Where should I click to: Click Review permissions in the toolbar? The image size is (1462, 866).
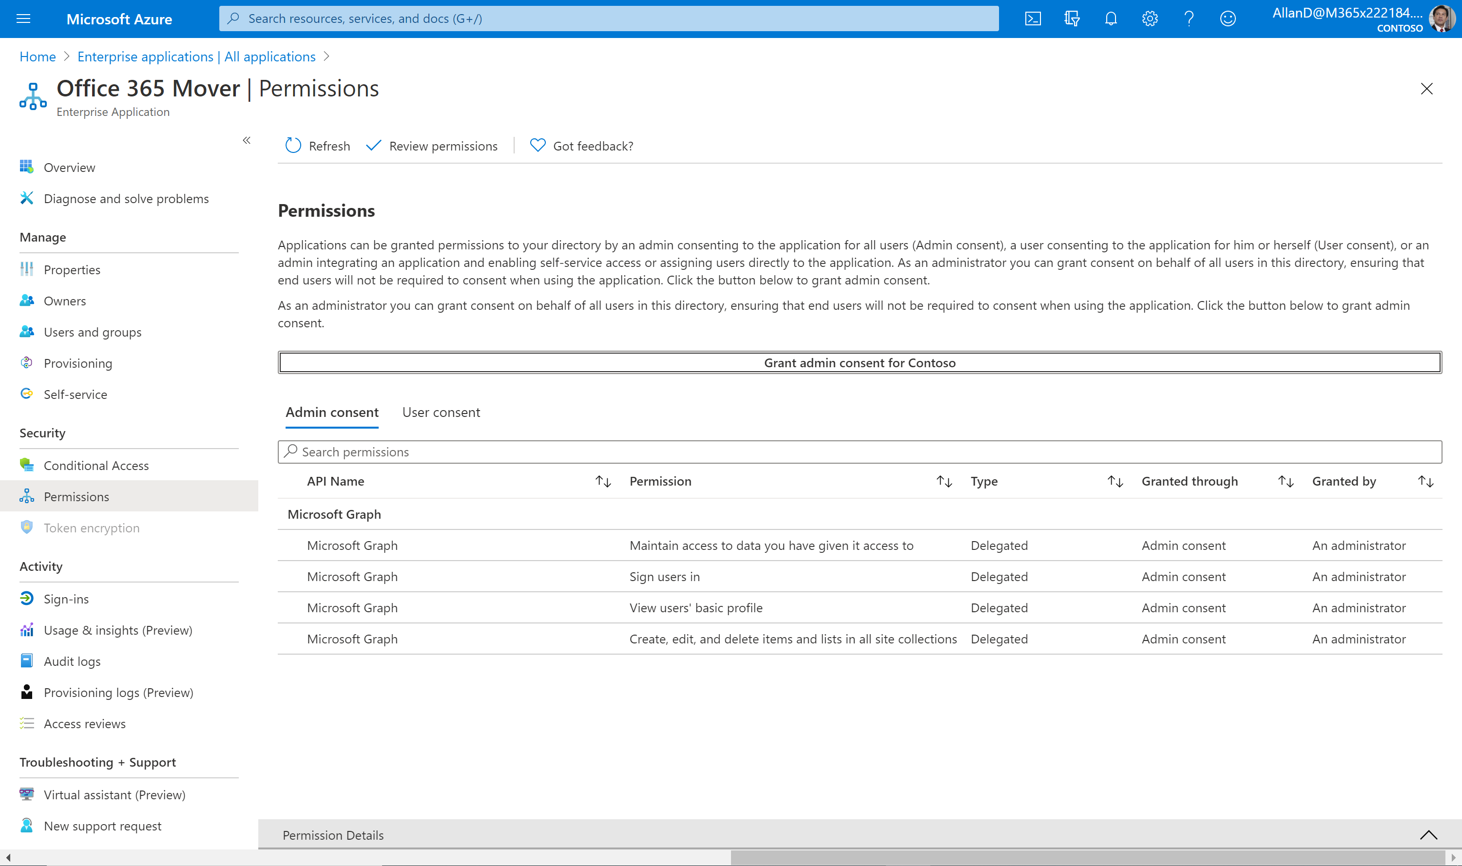(432, 146)
